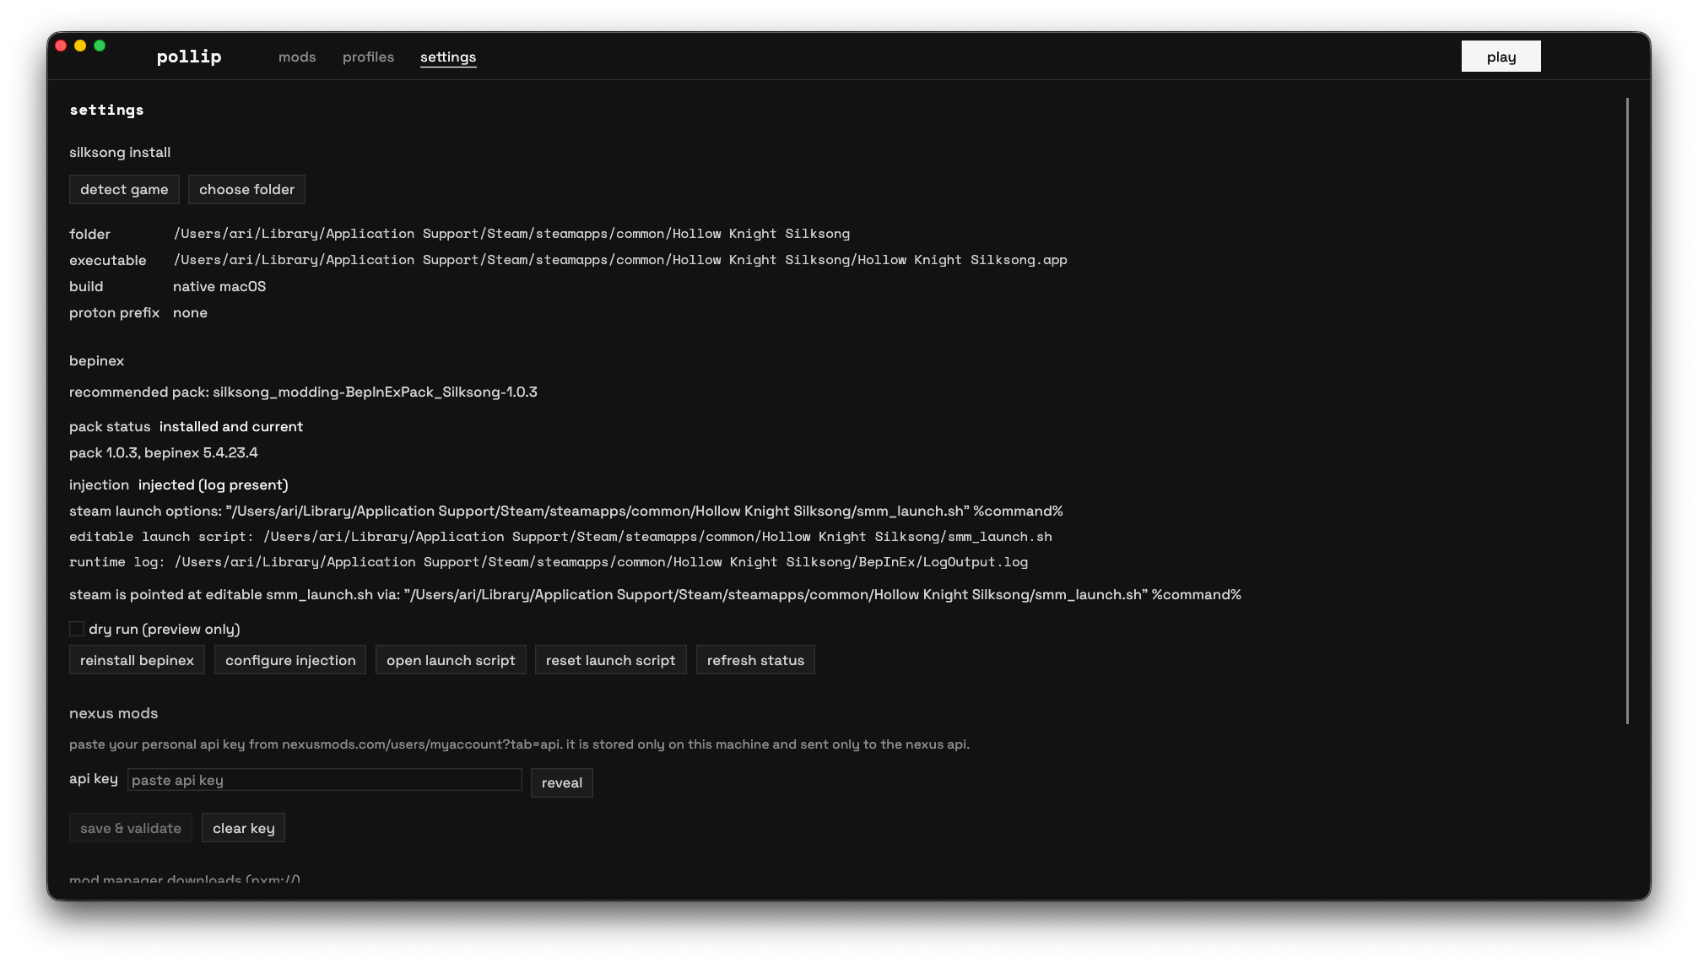Click the save & validate button
This screenshot has height=963, width=1698.
(x=131, y=828)
